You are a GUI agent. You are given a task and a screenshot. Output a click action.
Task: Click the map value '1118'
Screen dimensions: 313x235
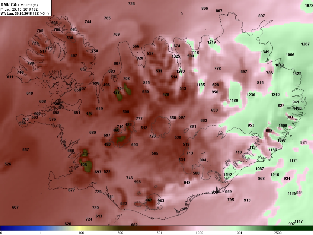195,53
